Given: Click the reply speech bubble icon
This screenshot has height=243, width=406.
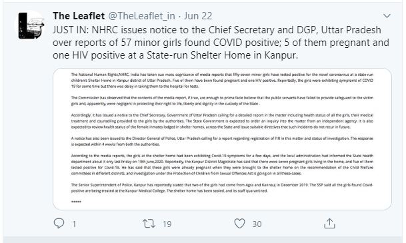Looking at the screenshot, I should [59, 224].
